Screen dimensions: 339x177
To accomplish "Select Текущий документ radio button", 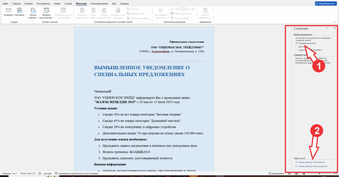I will [297, 43].
